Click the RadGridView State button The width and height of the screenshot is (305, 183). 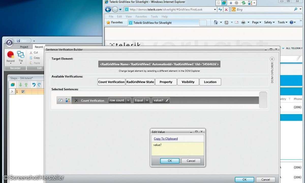coord(140,82)
